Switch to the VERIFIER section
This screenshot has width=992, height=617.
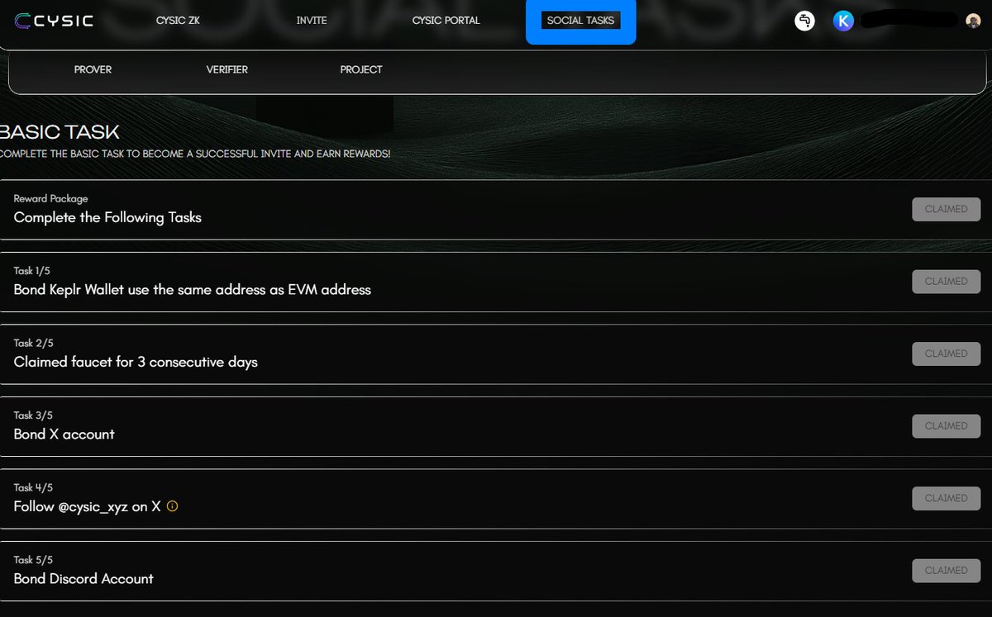coord(227,69)
